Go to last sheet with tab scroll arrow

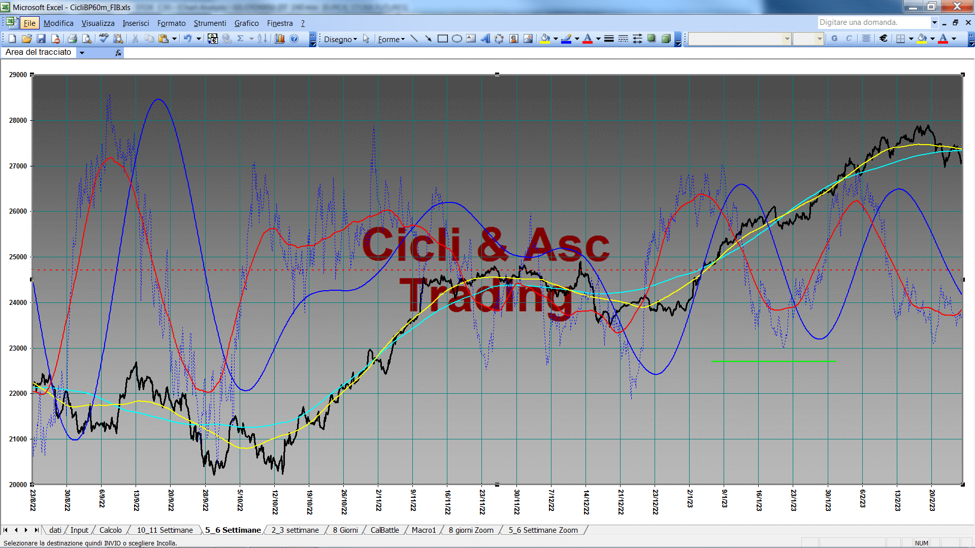point(36,530)
